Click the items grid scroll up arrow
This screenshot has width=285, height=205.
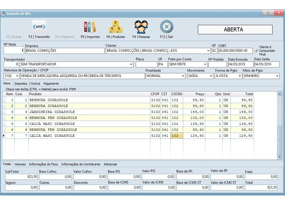coord(279,94)
